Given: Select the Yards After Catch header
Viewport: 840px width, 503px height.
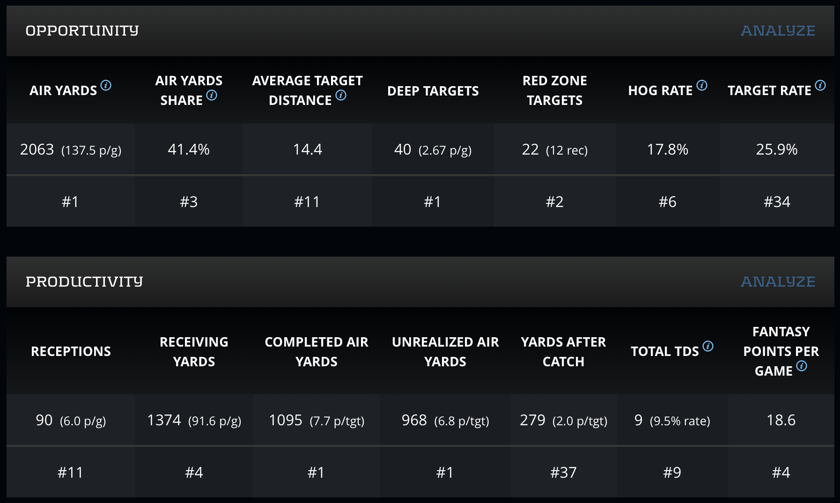Looking at the screenshot, I should pos(563,352).
